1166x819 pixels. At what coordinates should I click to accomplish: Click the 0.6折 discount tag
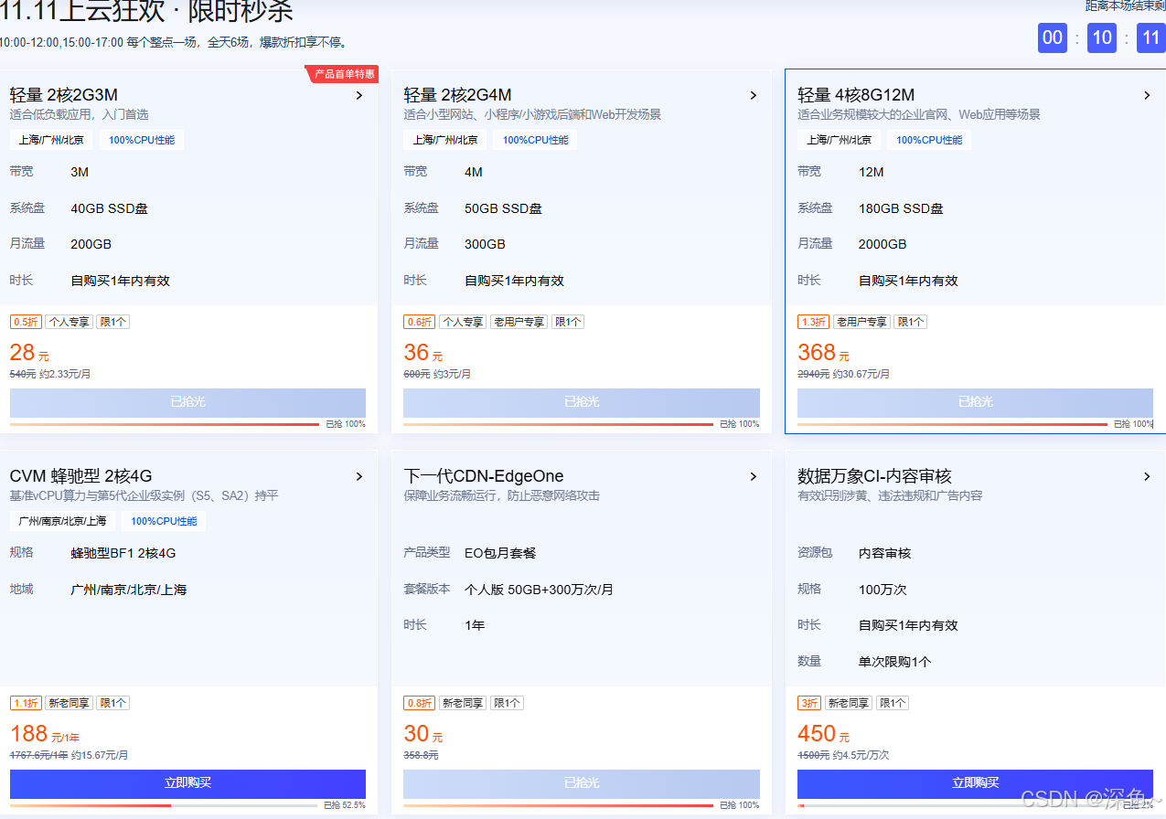[419, 322]
